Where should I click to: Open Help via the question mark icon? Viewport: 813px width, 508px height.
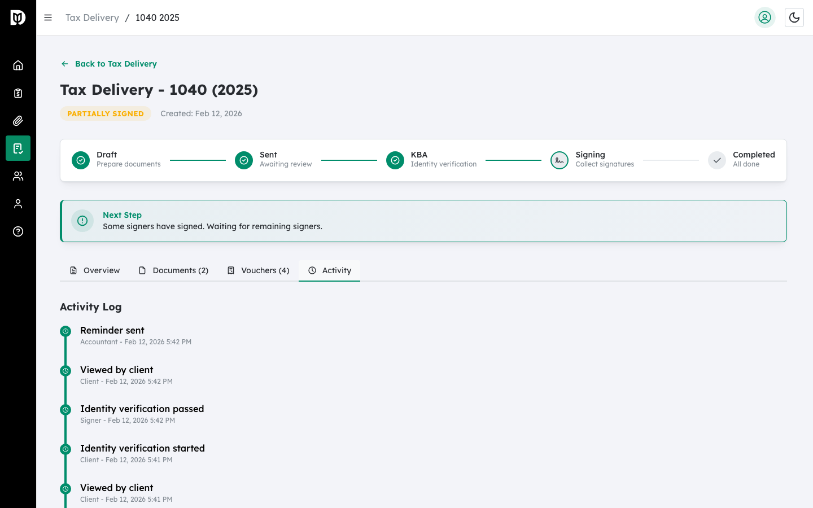tap(18, 231)
